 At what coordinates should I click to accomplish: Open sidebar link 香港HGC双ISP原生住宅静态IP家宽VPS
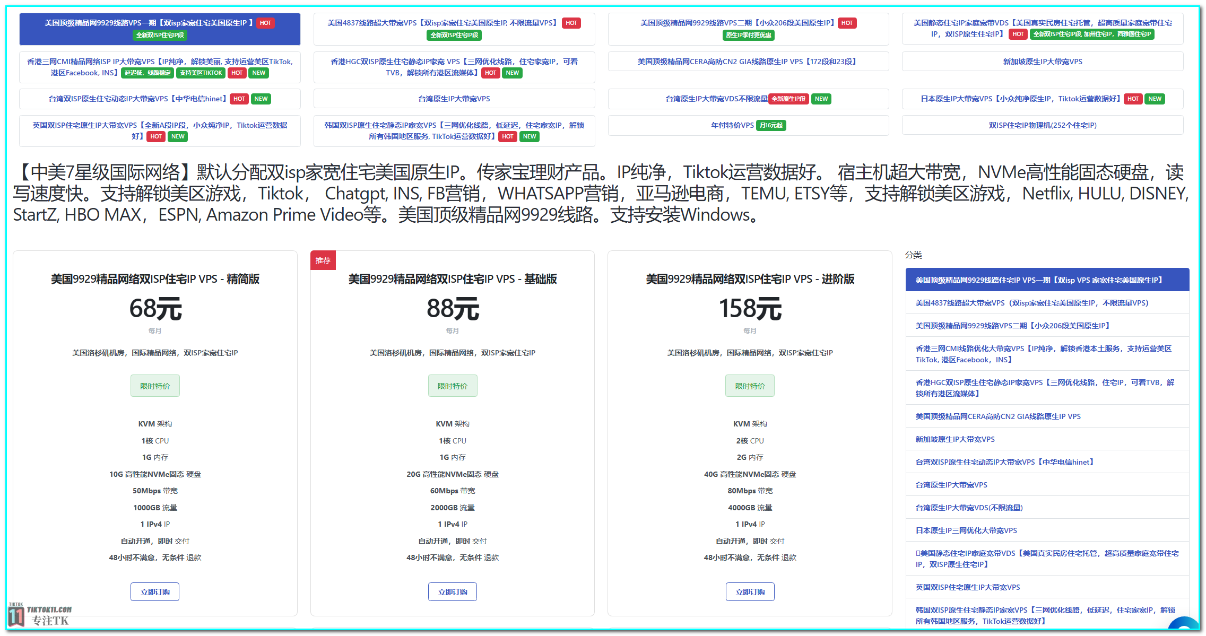pos(1047,388)
